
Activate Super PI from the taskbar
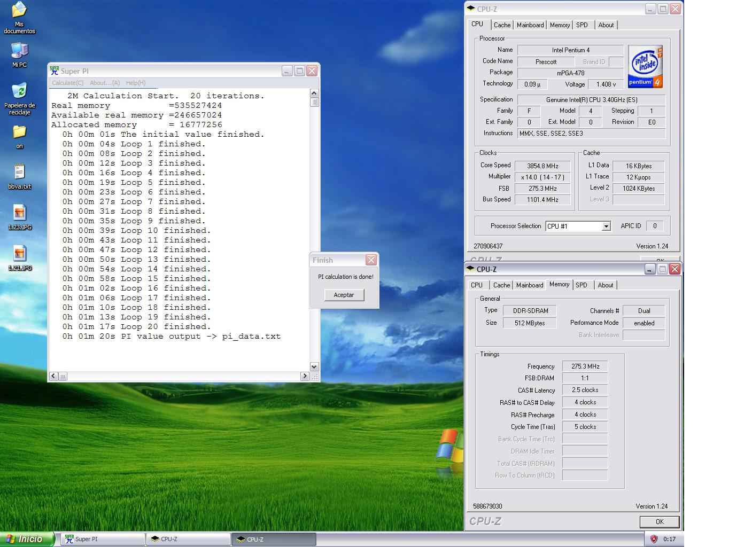coord(103,539)
